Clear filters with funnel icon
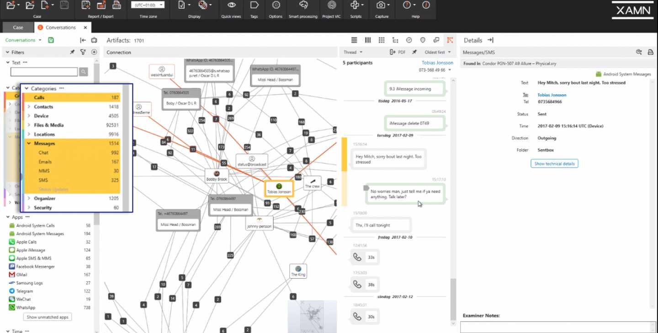Viewport: 658px width, 333px height. [x=83, y=52]
